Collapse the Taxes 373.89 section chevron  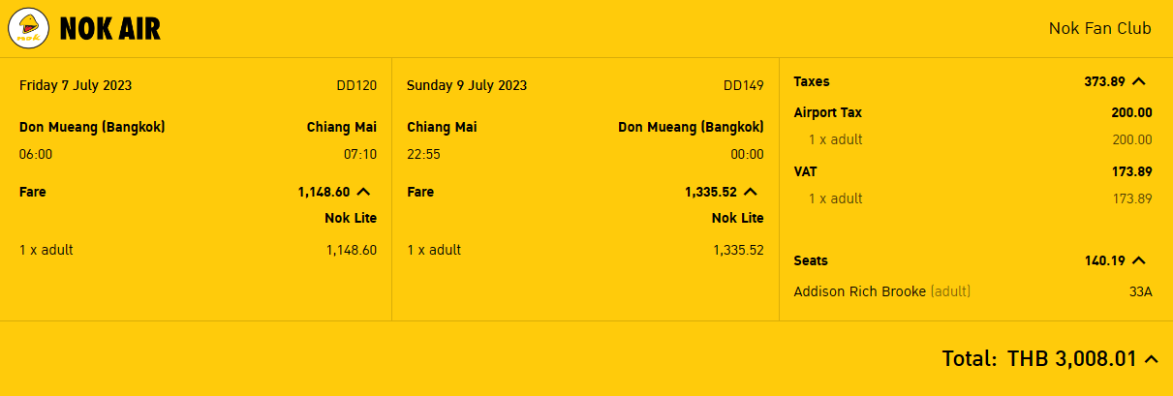tap(1139, 82)
